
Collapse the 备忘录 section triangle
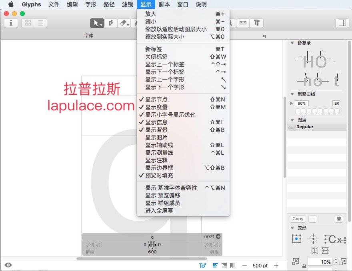(292, 43)
